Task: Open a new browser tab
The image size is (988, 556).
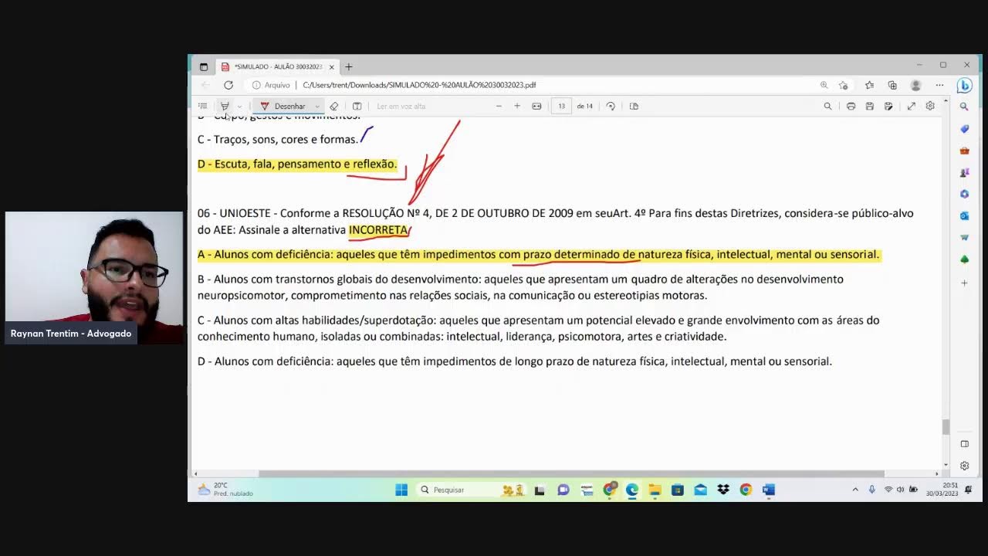Action: coord(349,66)
